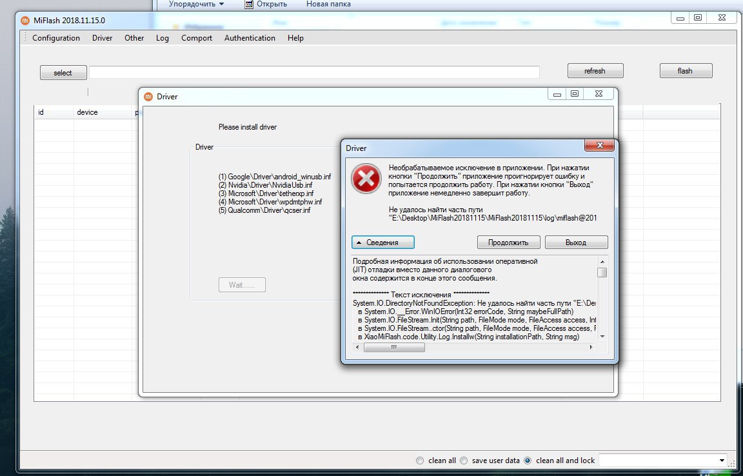Click the E:\Desktop\MiFlash20181115 path in error message

(492, 218)
